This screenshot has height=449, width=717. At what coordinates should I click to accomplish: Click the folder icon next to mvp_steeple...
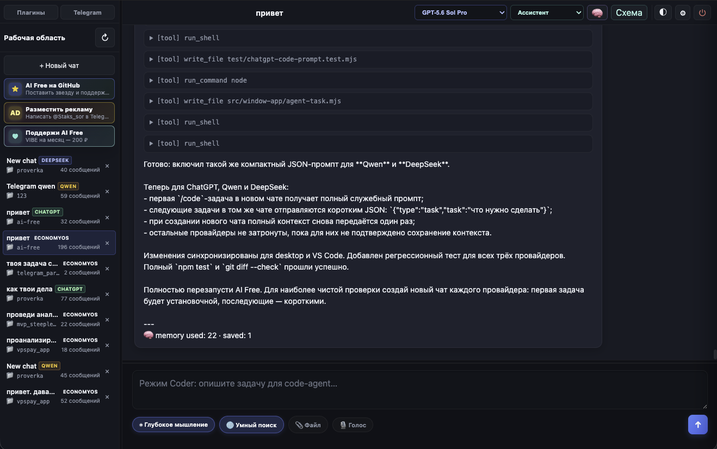[x=10, y=324]
